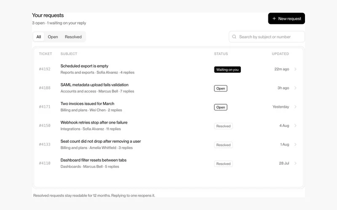Switch to the Open filter tab
The width and height of the screenshot is (337, 210).
[53, 37]
